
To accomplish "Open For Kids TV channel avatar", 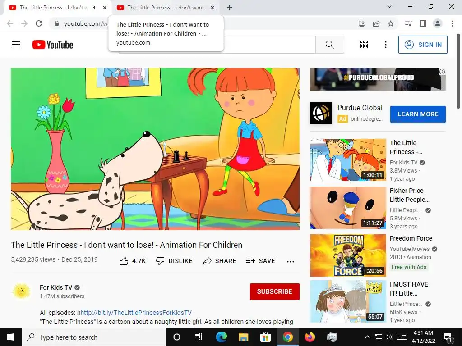I will (22, 291).
